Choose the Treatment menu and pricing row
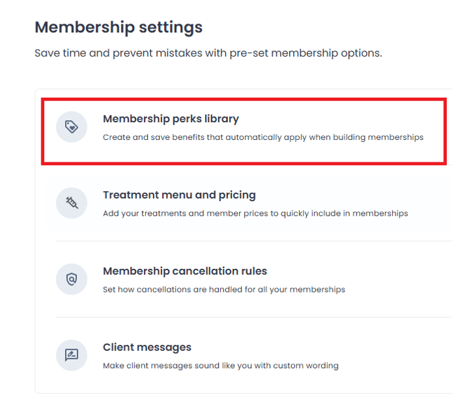This screenshot has height=395, width=452. [x=248, y=203]
